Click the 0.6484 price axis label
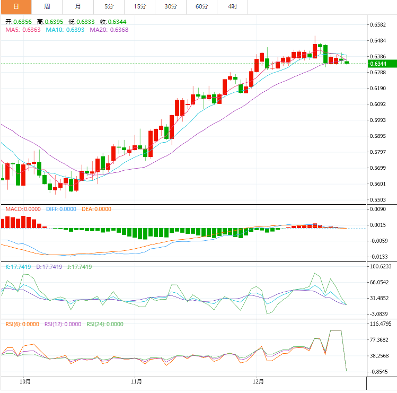The width and height of the screenshot is (397, 393). pyautogui.click(x=378, y=41)
